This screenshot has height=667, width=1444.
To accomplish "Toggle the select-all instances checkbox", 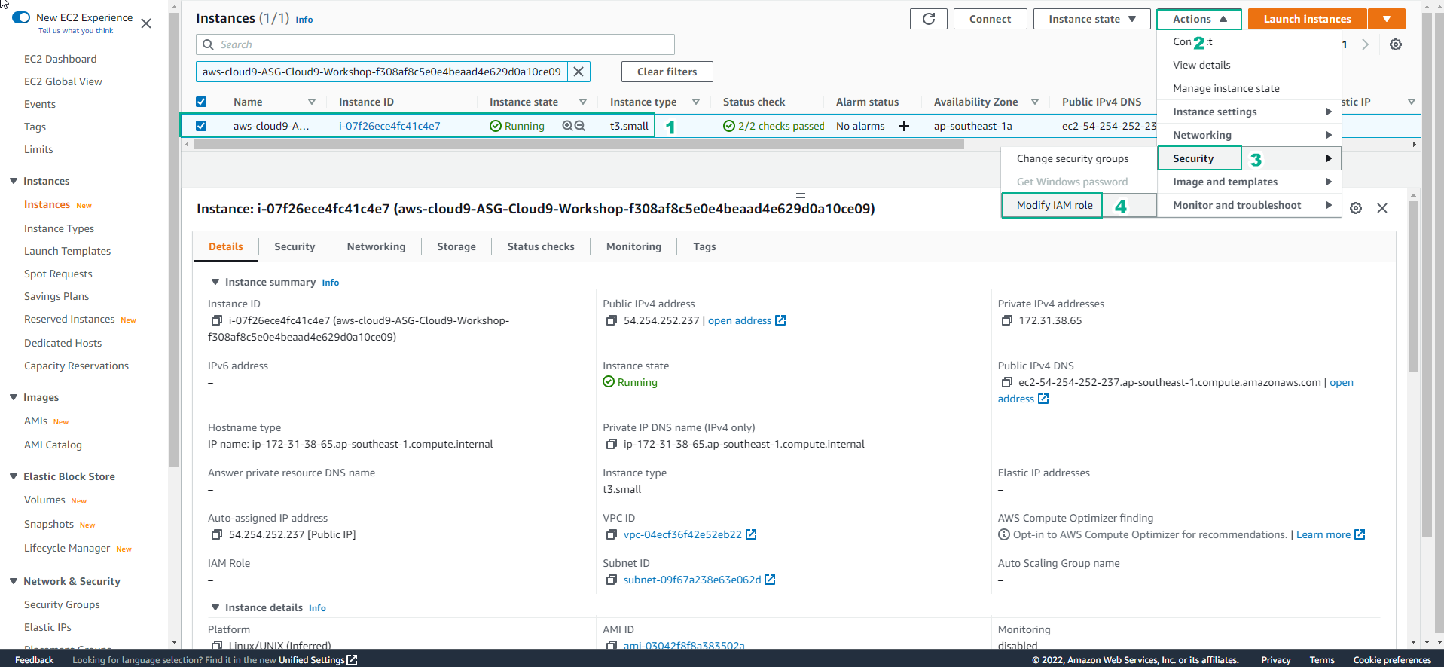I will coord(201,102).
